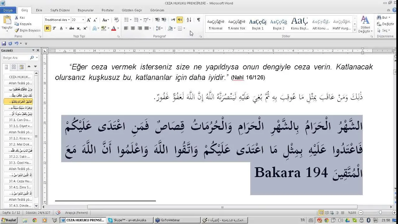The image size is (398, 224).
Task: Open the Dosya tab
Action: [x=8, y=10]
